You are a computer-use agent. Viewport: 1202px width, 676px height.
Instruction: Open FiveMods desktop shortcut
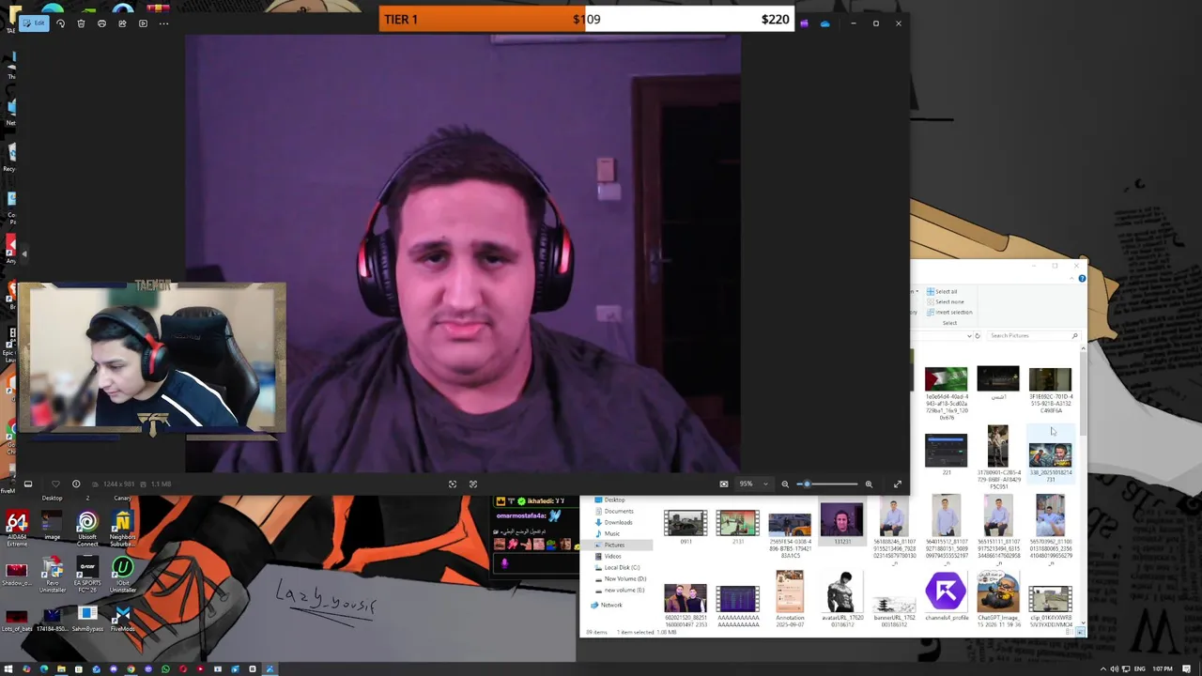point(122,618)
